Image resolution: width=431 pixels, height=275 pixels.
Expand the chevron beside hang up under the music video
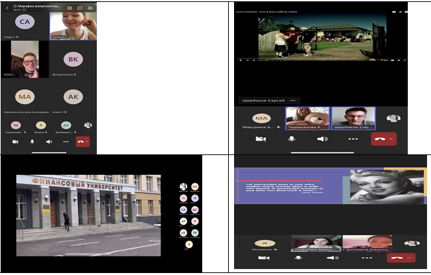click(x=391, y=139)
